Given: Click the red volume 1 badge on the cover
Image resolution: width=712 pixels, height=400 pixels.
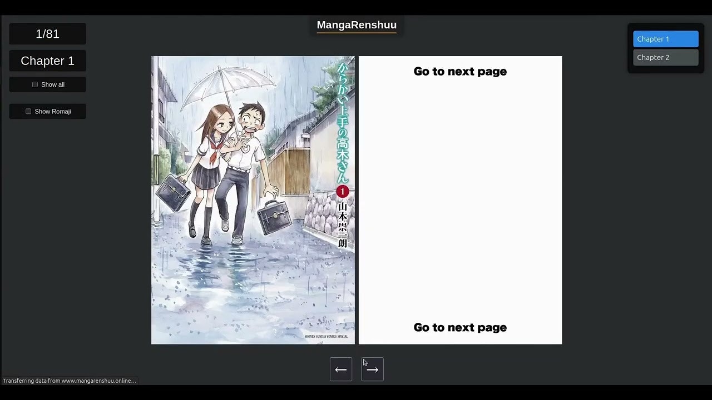Looking at the screenshot, I should pyautogui.click(x=343, y=192).
